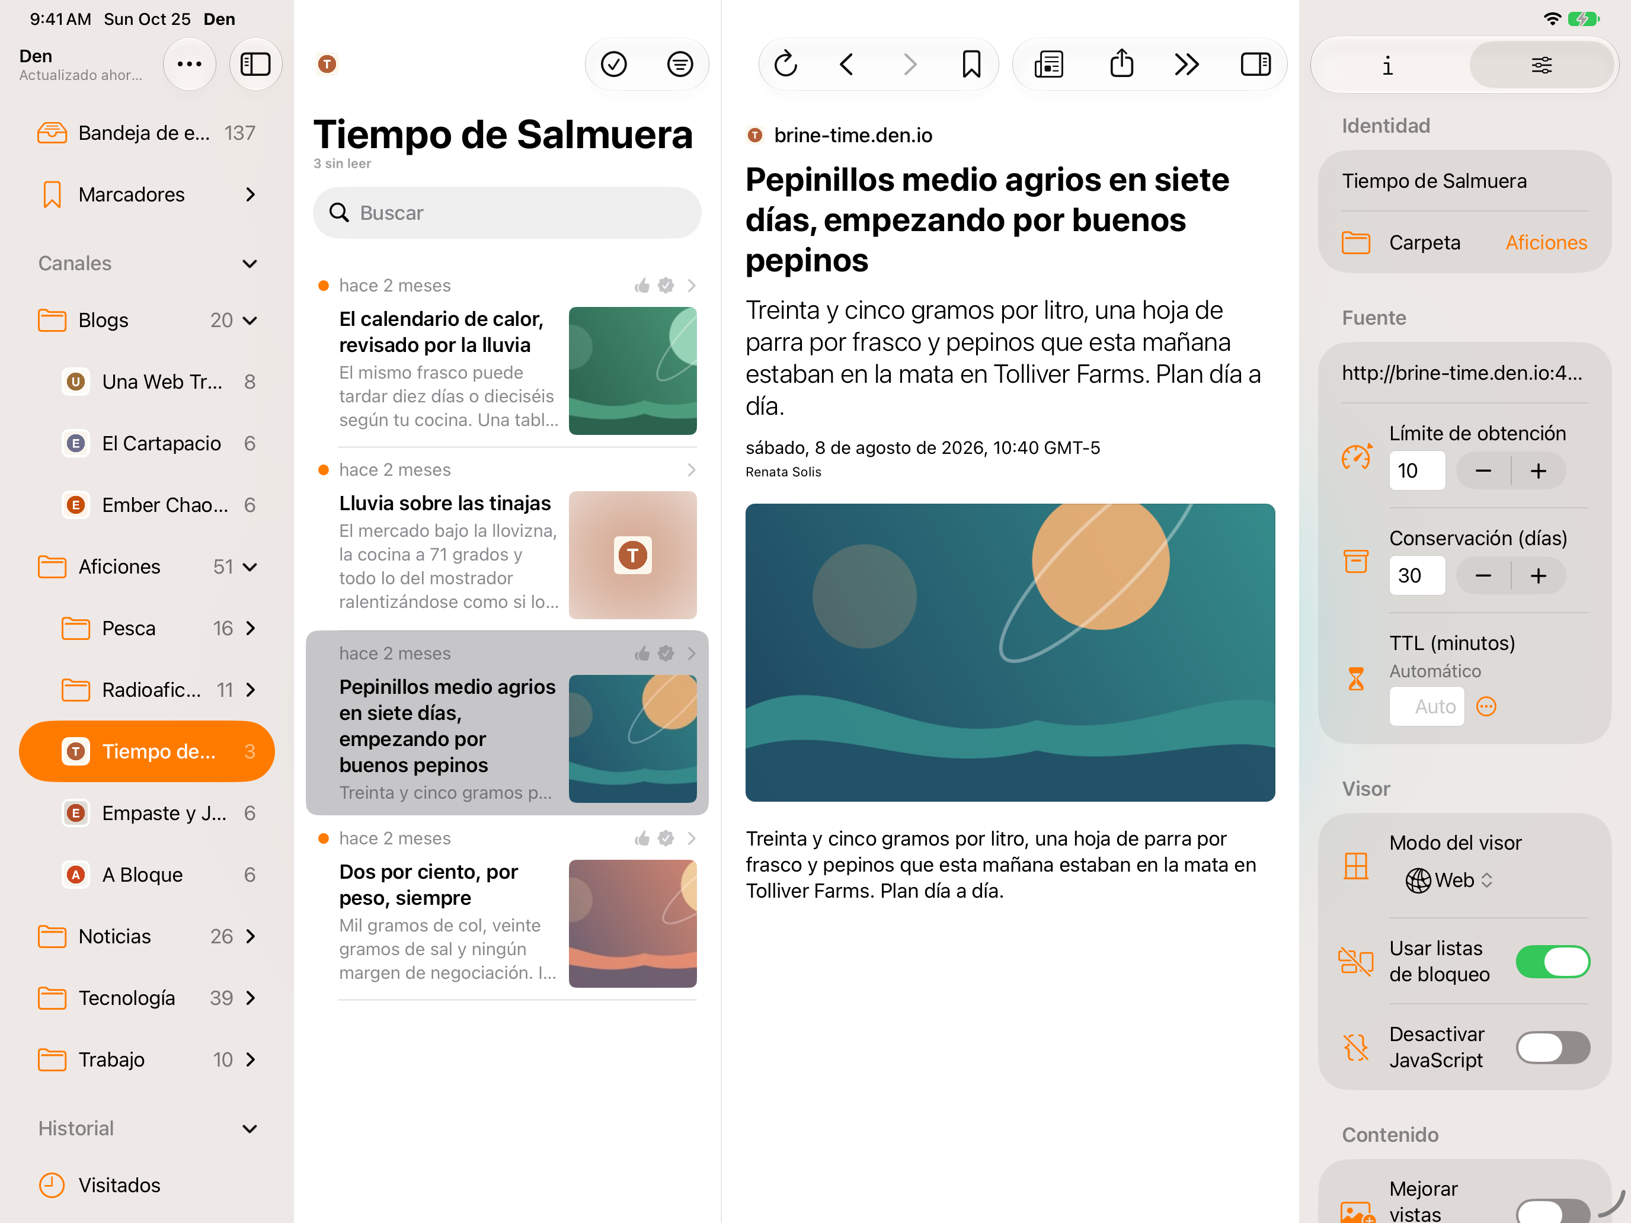This screenshot has width=1631, height=1223.
Task: Open Marcadores list
Action: tap(148, 194)
